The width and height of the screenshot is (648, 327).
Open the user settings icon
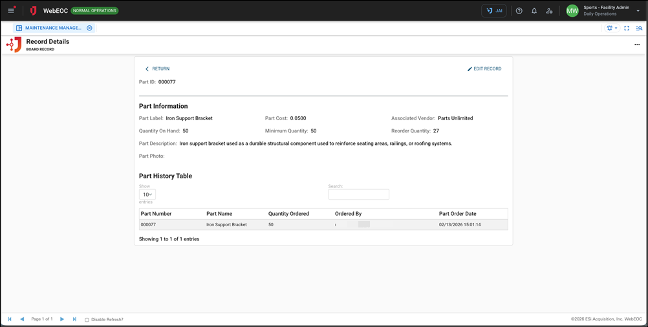(549, 11)
